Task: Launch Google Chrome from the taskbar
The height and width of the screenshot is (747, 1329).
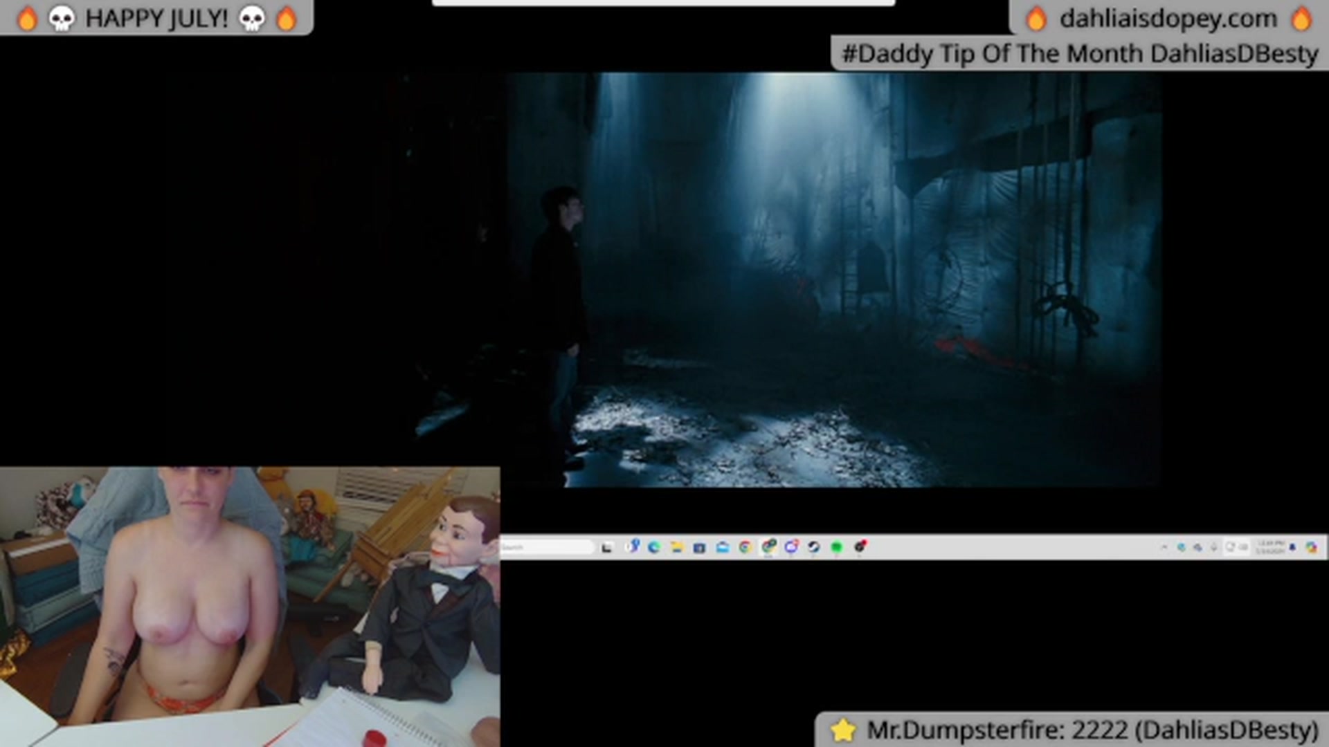Action: (x=745, y=547)
